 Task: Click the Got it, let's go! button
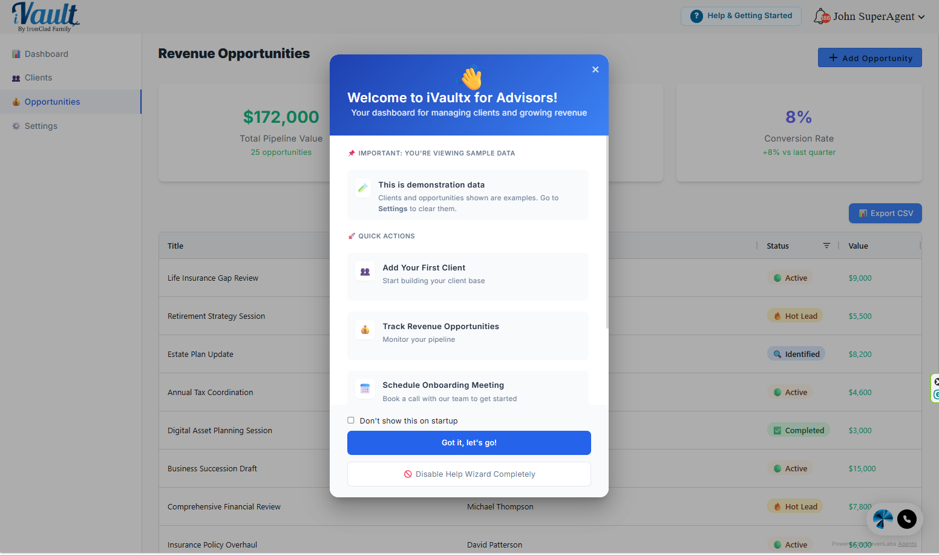[x=469, y=443]
